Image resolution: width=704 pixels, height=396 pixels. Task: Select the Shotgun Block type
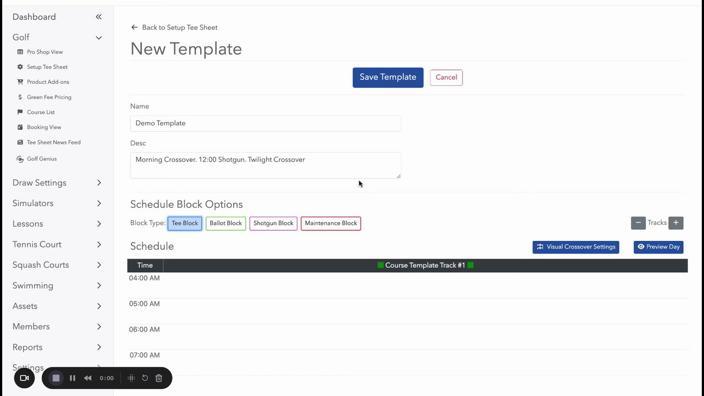[273, 223]
